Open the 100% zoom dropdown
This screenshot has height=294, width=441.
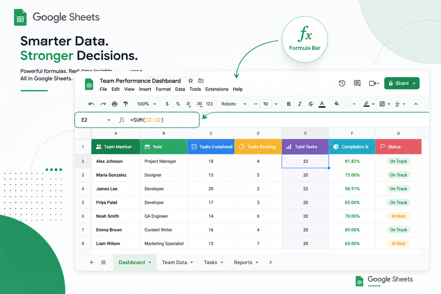[146, 104]
